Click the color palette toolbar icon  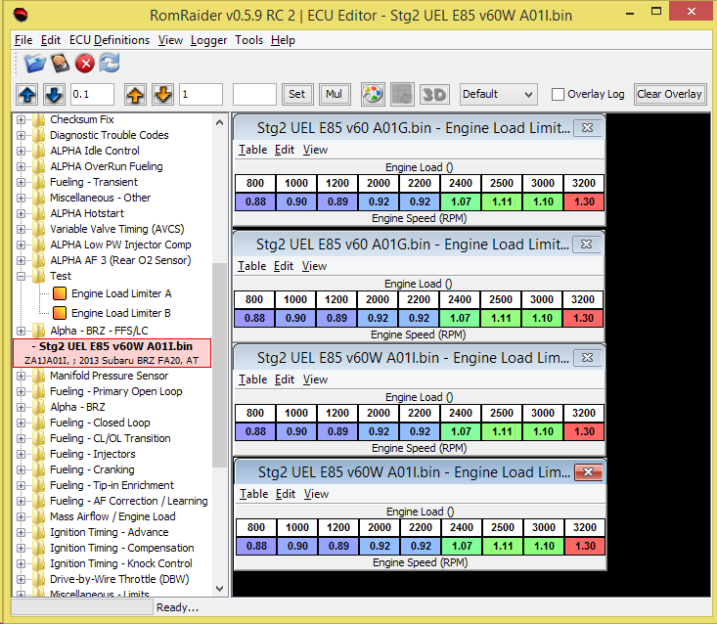(373, 94)
